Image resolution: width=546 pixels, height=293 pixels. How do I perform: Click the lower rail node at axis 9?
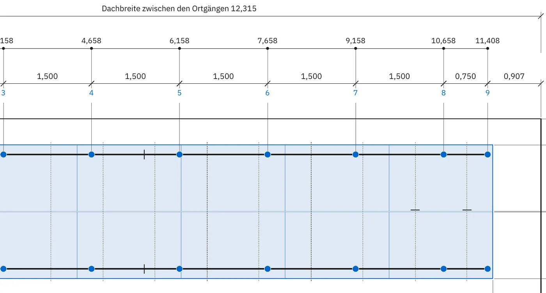487,269
